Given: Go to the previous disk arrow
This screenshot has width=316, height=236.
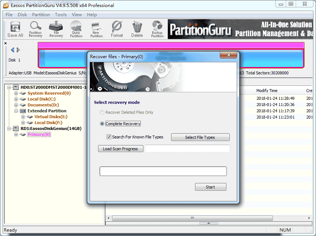Looking at the screenshot, I should (x=13, y=50).
